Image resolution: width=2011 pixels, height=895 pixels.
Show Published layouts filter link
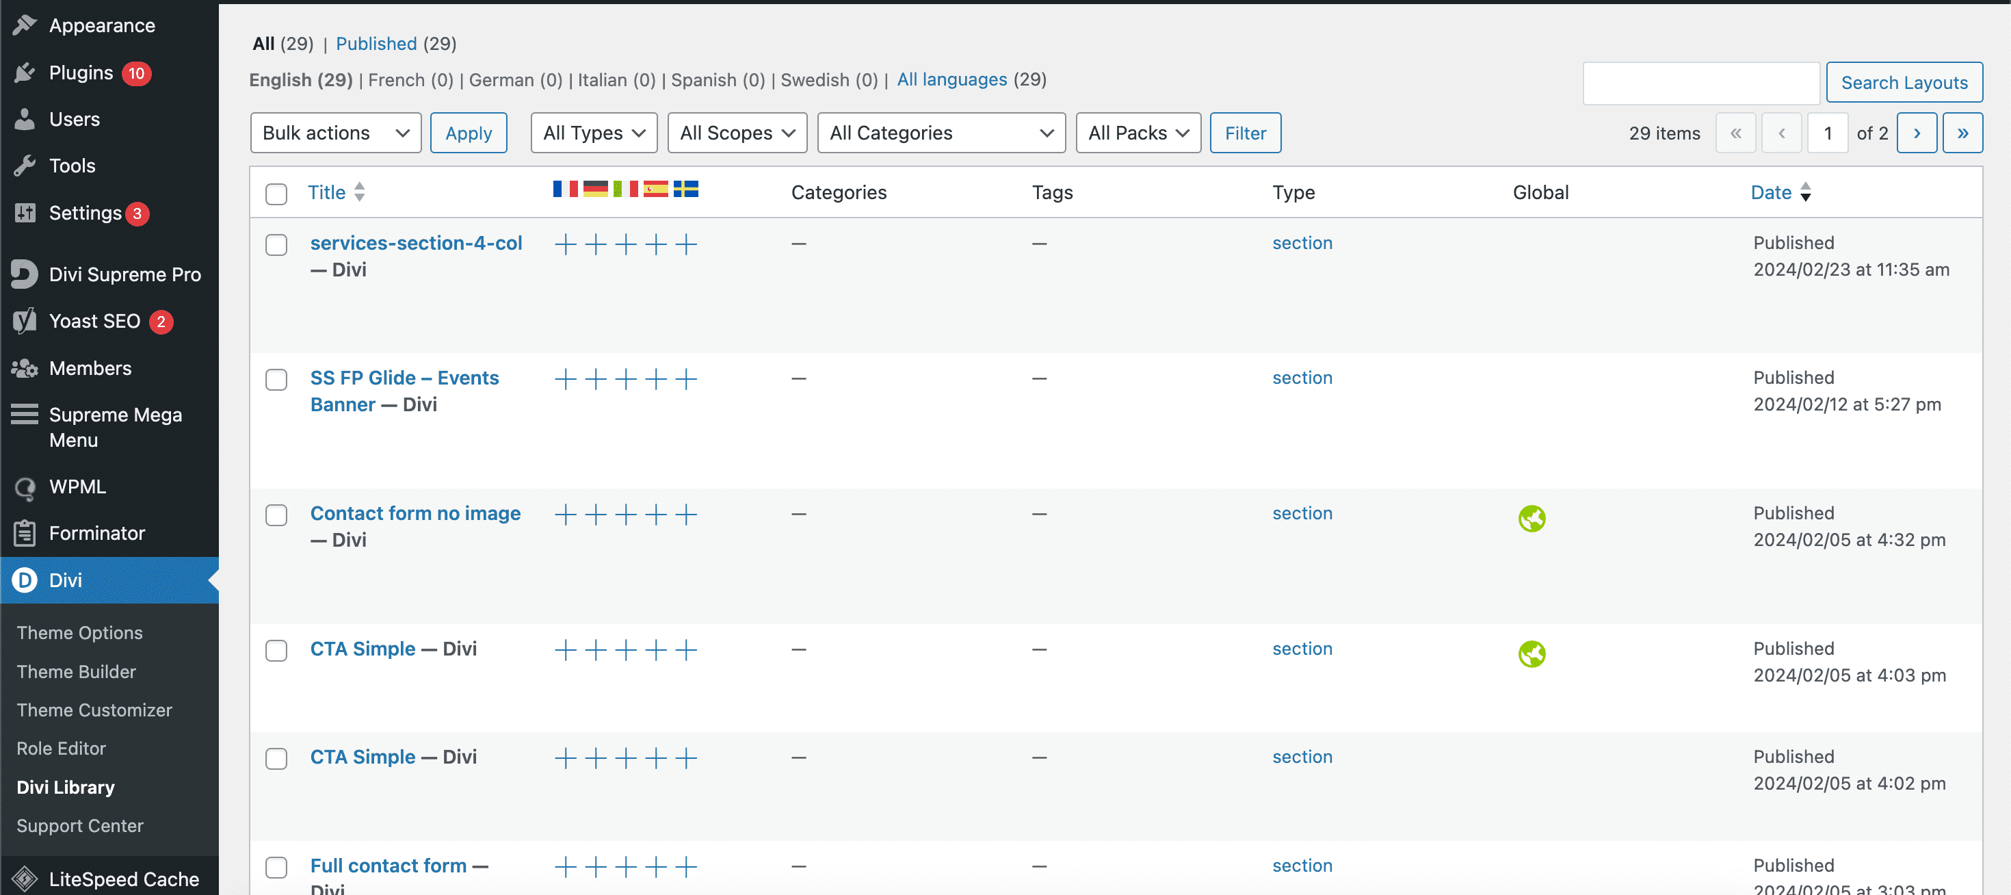[x=376, y=44]
